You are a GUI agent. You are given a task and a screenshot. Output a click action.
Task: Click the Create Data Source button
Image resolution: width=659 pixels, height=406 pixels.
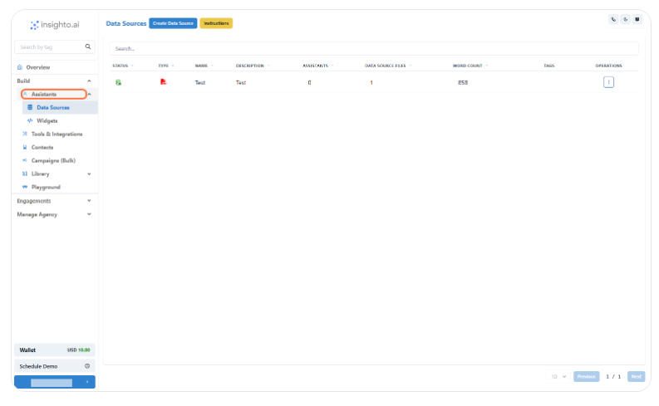(173, 23)
